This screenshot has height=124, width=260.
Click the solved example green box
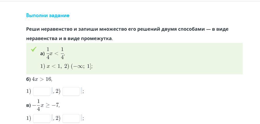coord(135,58)
